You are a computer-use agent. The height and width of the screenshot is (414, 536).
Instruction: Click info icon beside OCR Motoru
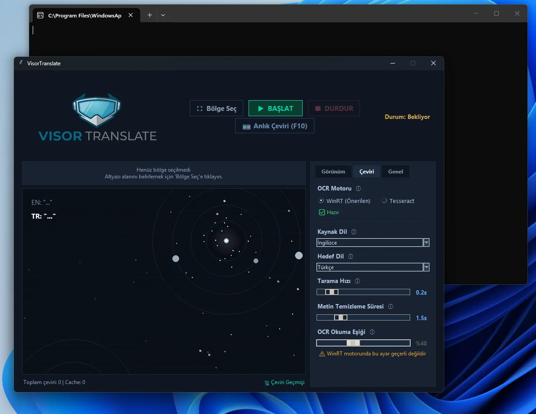pyautogui.click(x=358, y=188)
